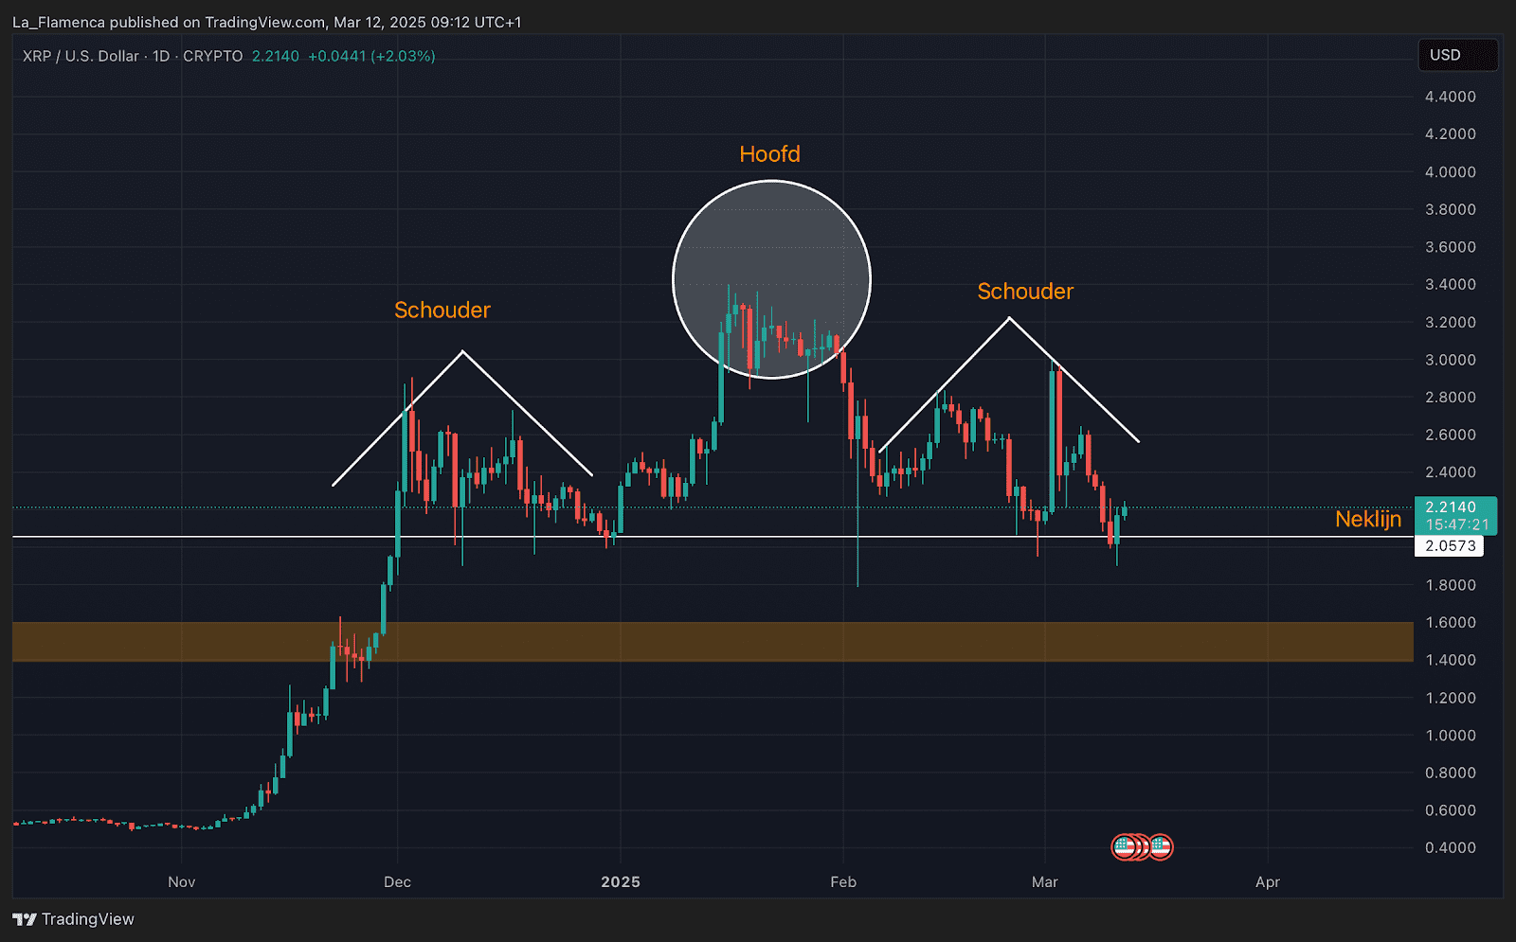Click the green current price tag on the axis
Viewport: 1516px width, 942px height.
[x=1455, y=516]
